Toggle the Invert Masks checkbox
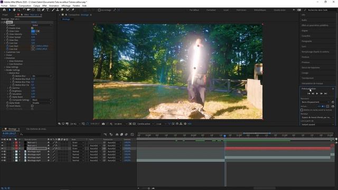338x190 pixels. click(x=32, y=106)
